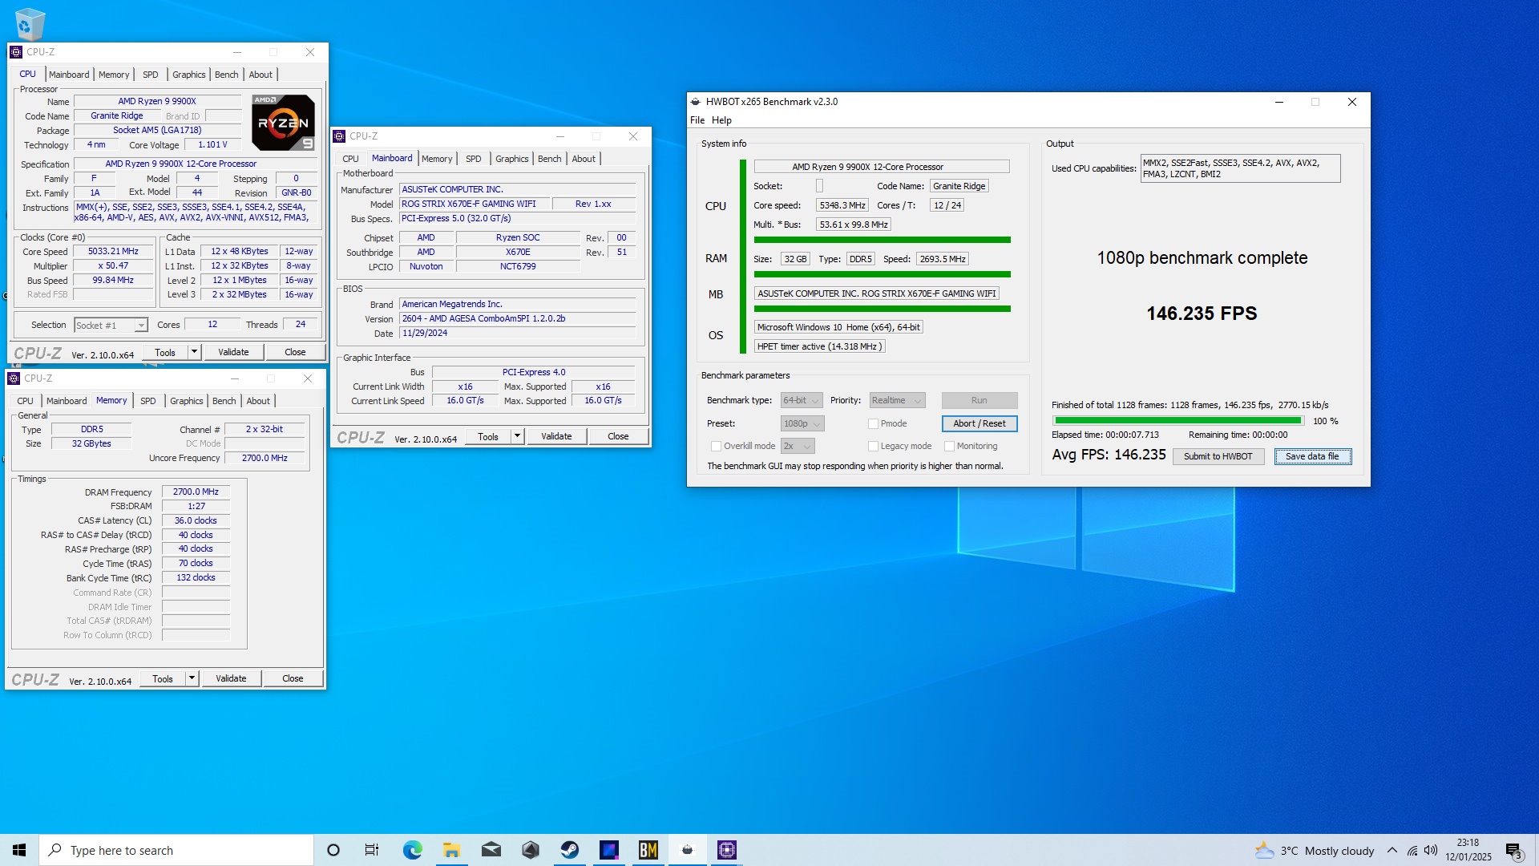Toggle the Legacy mode checkbox
Screen dimensions: 1539x866
pos(873,446)
